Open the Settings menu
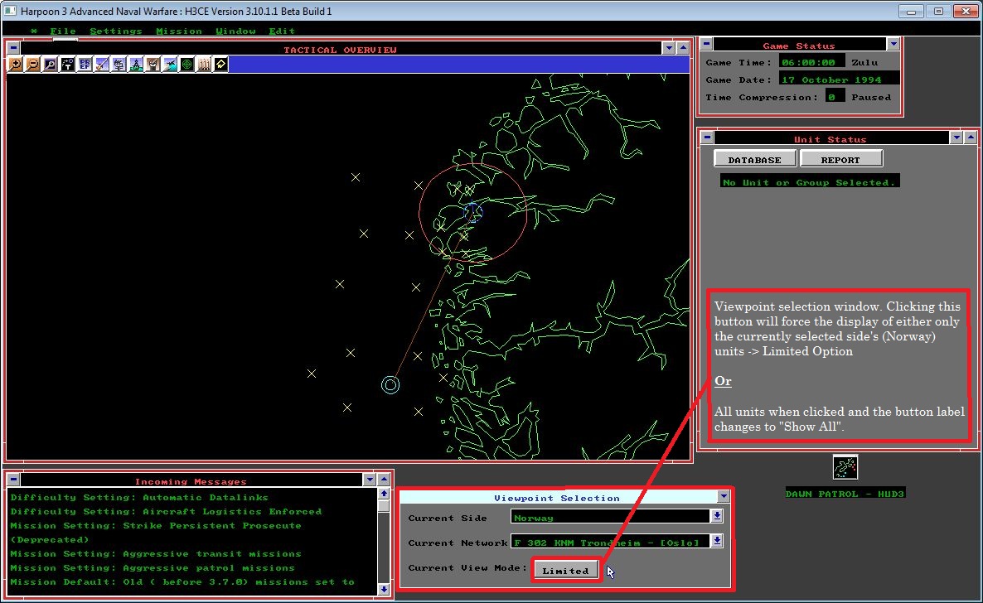The height and width of the screenshot is (603, 983). (116, 31)
